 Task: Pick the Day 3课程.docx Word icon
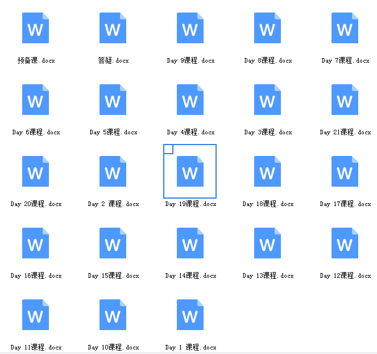268,100
